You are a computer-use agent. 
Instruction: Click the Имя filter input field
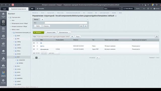tap(66, 23)
